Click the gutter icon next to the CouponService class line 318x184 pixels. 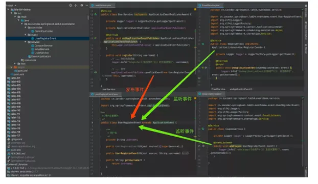[203, 129]
